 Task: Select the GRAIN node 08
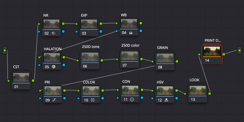pyautogui.click(x=165, y=62)
